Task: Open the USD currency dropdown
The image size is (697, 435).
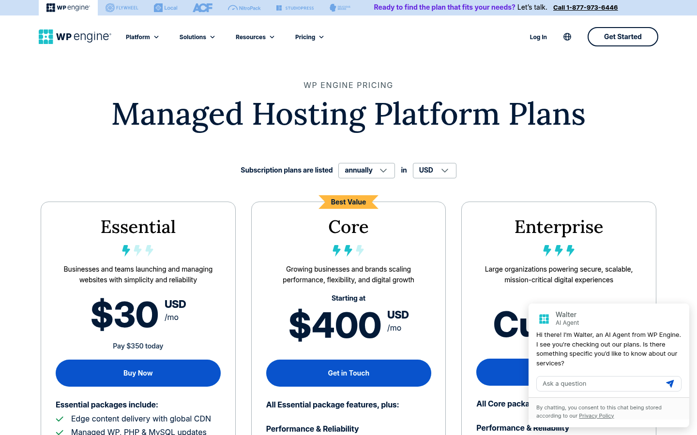Action: coord(434,171)
